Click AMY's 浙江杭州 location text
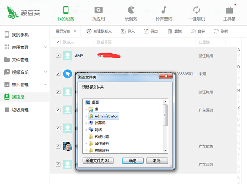247x184 pixels. [206, 56]
